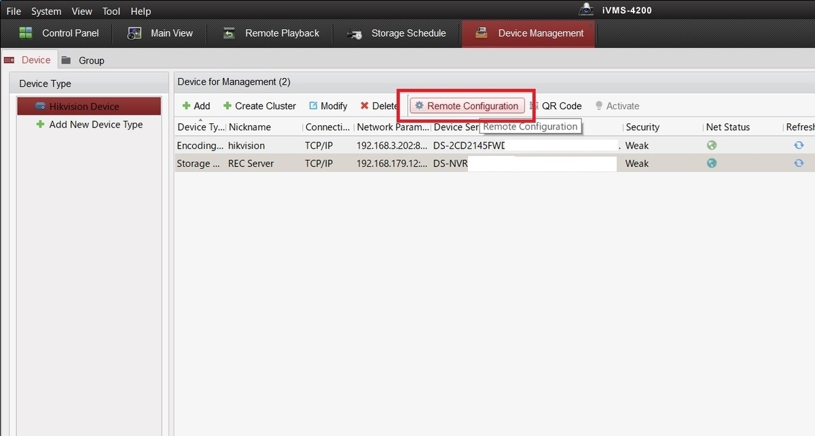Select the REC Server nickname cell
815x436 pixels.
251,163
